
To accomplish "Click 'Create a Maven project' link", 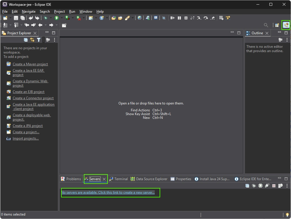I will [x=30, y=64].
